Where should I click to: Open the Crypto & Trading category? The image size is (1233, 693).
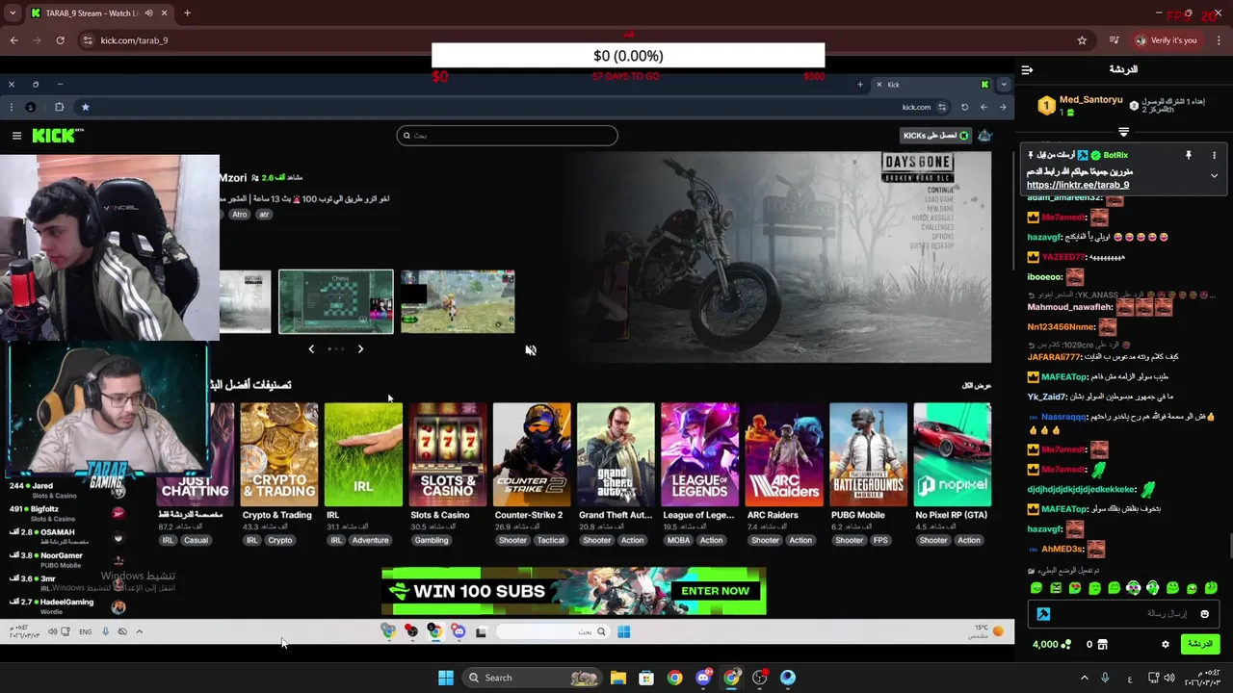(279, 454)
